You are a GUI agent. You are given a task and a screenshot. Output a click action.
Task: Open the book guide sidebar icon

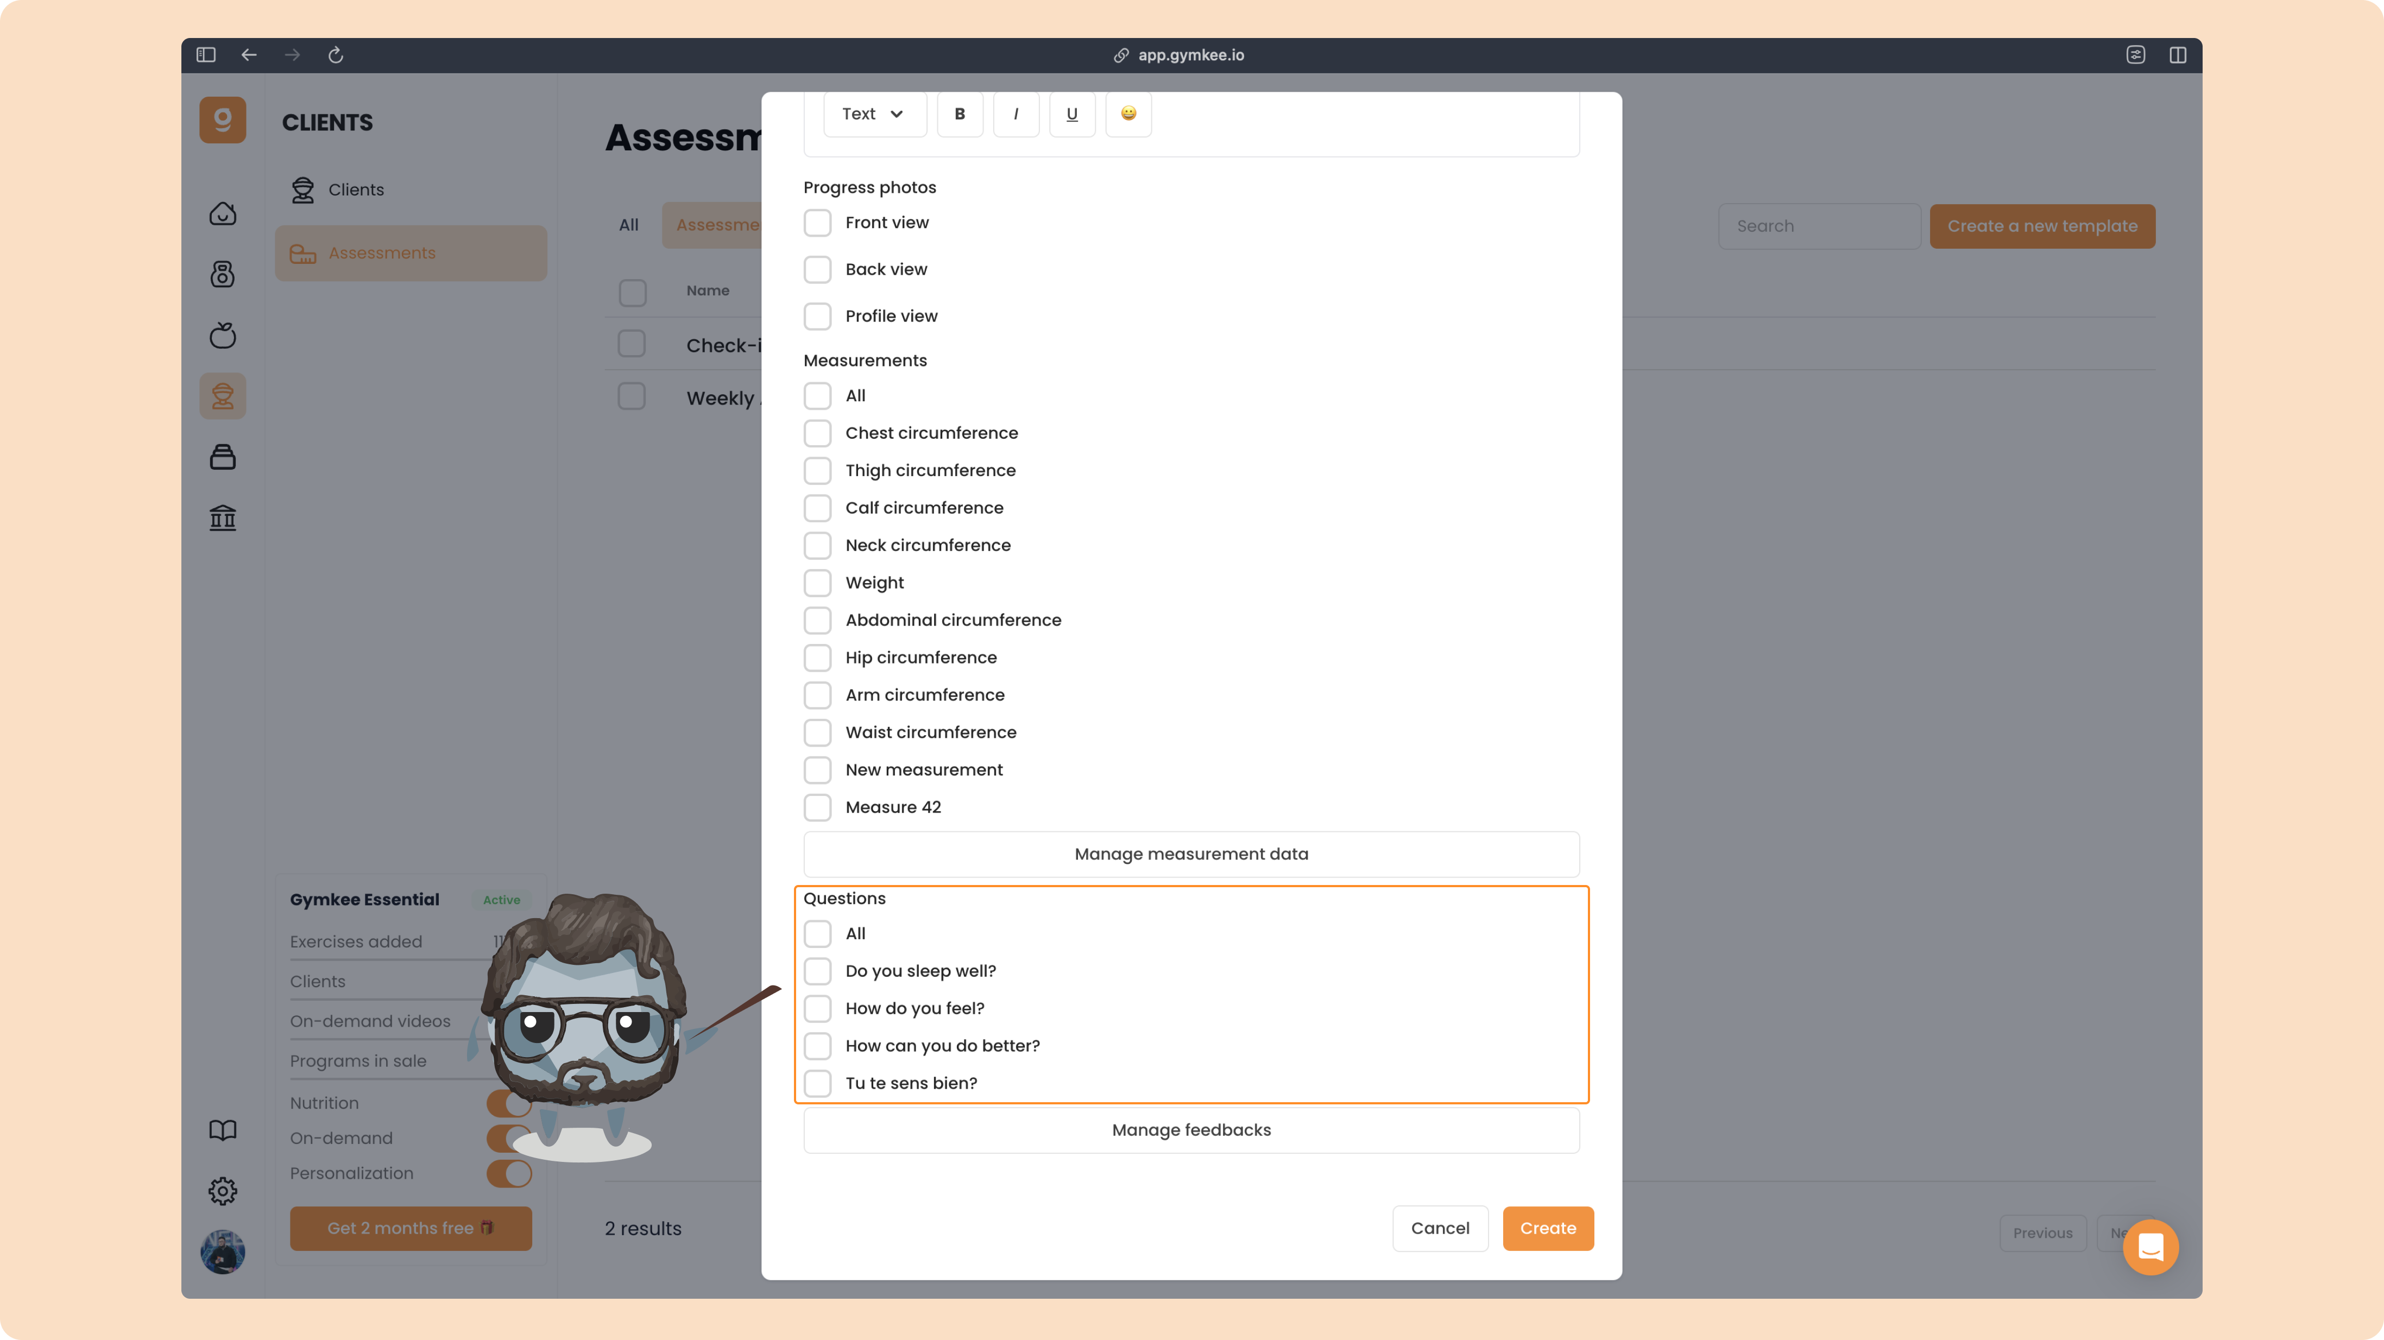(222, 1130)
